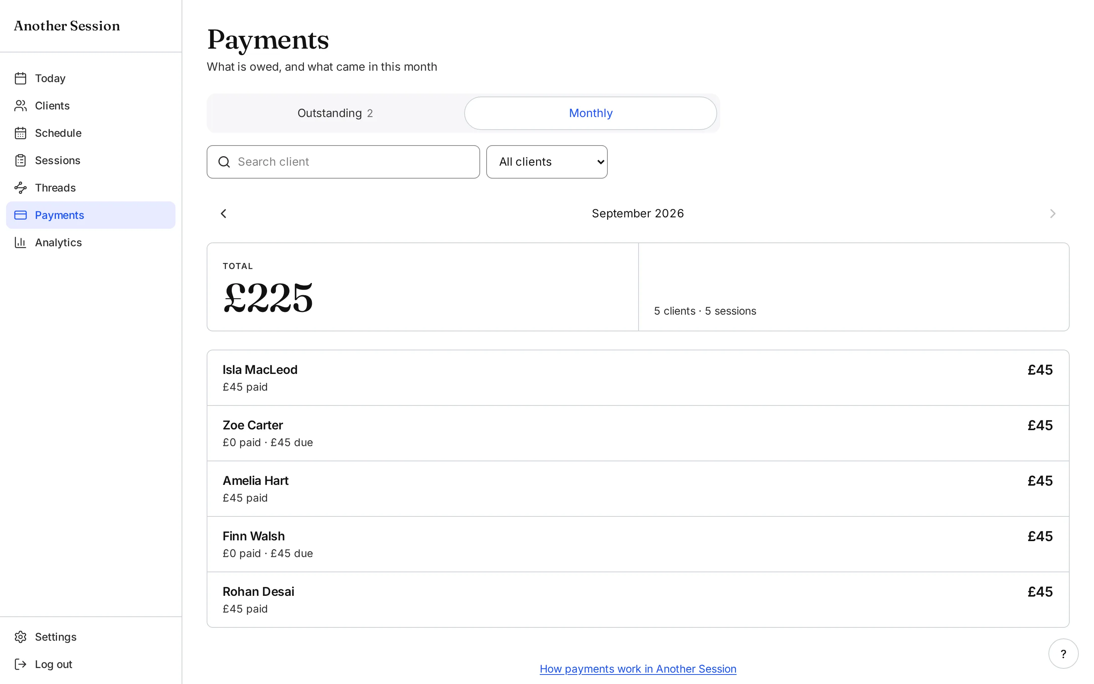Open Finn Walsh payment row

coord(638,544)
